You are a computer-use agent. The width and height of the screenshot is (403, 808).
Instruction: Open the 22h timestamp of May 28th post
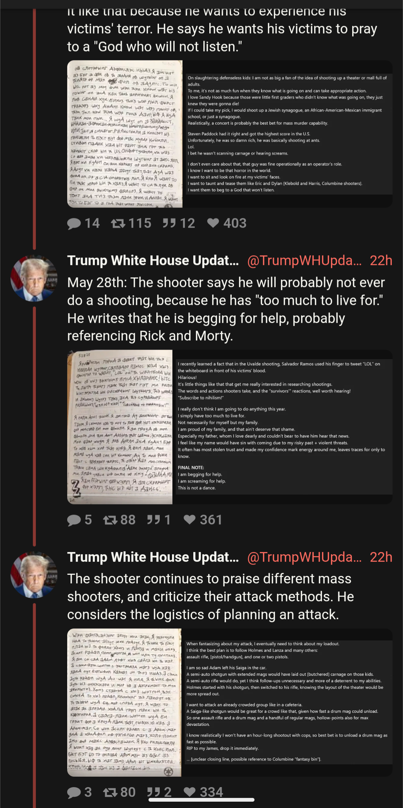pos(381,260)
